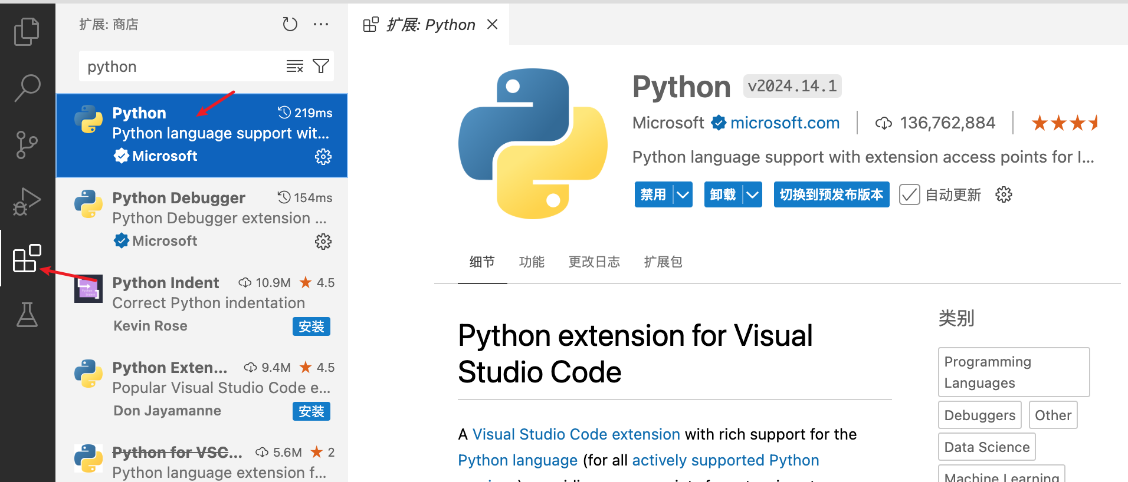Select Python Debugger in the results list
This screenshot has height=482, width=1128.
[202, 219]
